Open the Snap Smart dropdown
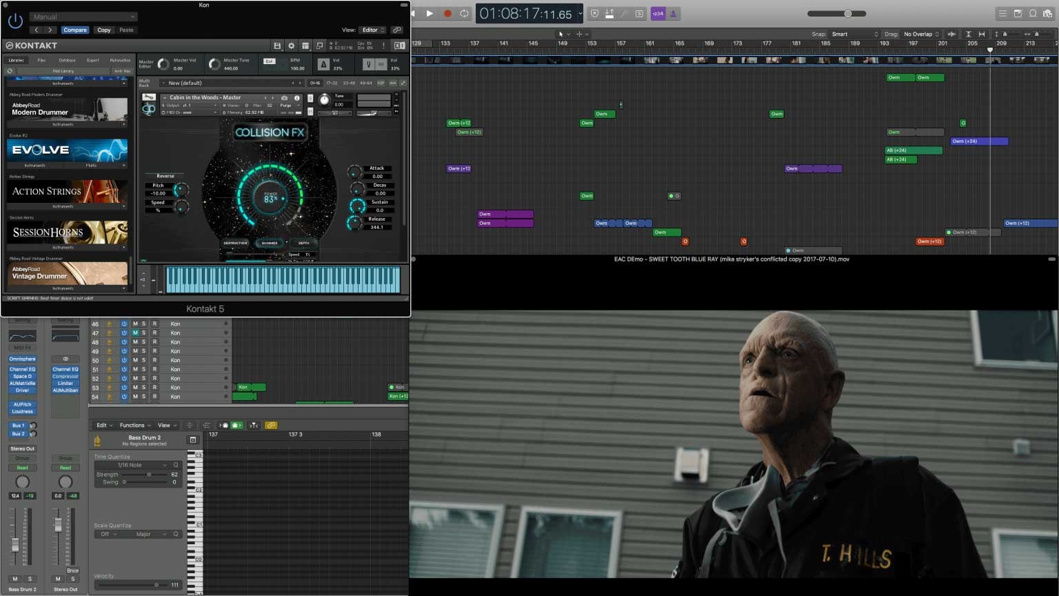This screenshot has height=596, width=1059. [854, 34]
